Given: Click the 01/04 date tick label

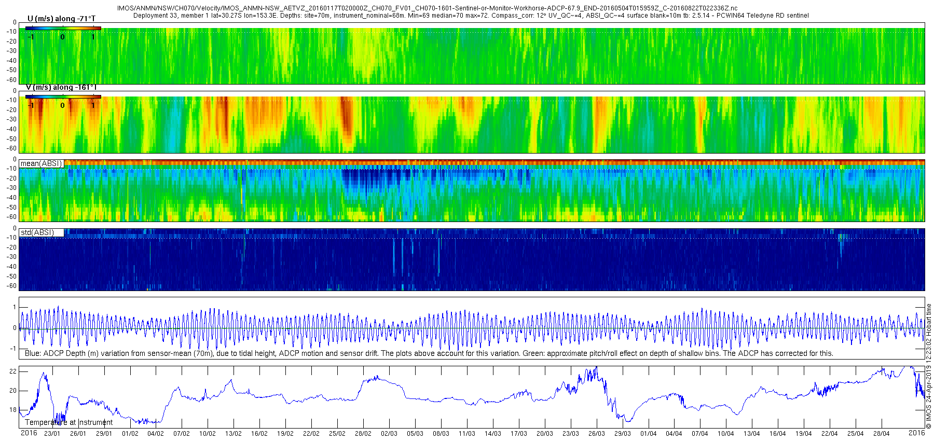Looking at the screenshot, I should pyautogui.click(x=649, y=434).
